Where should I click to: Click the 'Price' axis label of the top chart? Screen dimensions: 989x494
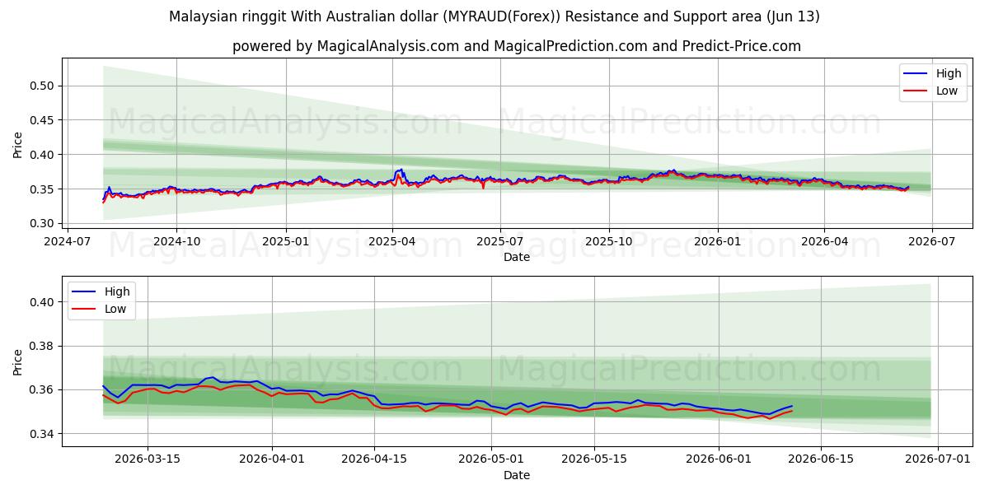point(18,145)
